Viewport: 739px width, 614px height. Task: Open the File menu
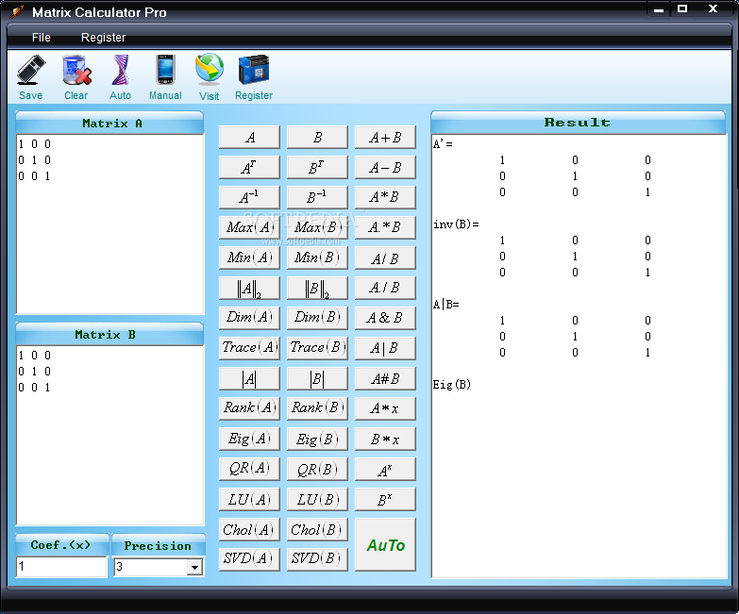point(41,37)
